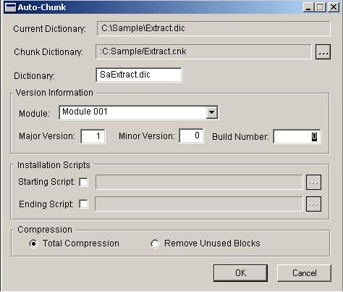Image resolution: width=343 pixels, height=292 pixels.
Task: Maximize the Auto-Chunk window
Action: coord(321,7)
